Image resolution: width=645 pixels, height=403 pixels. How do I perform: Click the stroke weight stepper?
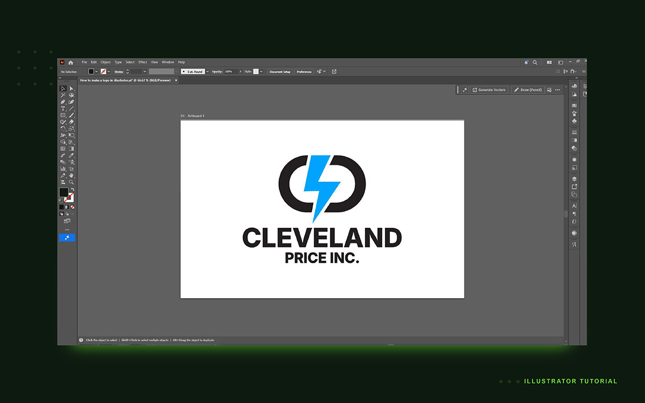pyautogui.click(x=127, y=71)
